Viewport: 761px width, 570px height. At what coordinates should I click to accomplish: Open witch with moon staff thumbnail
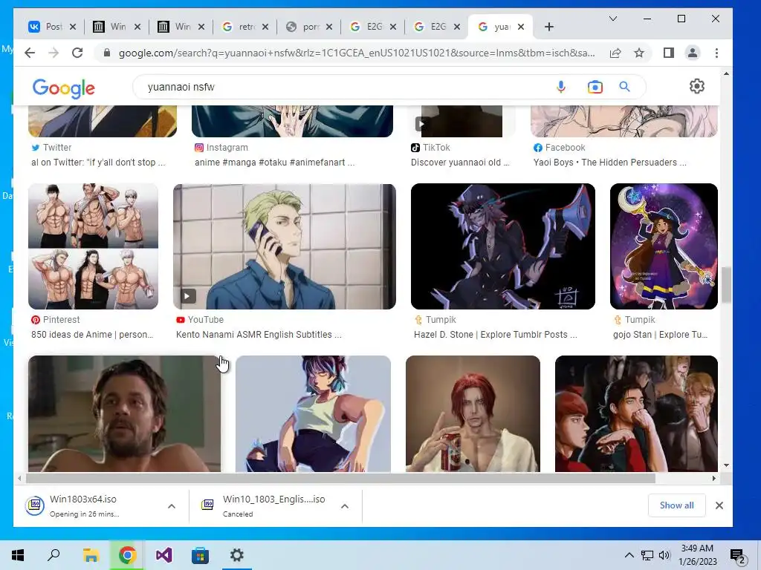point(664,246)
